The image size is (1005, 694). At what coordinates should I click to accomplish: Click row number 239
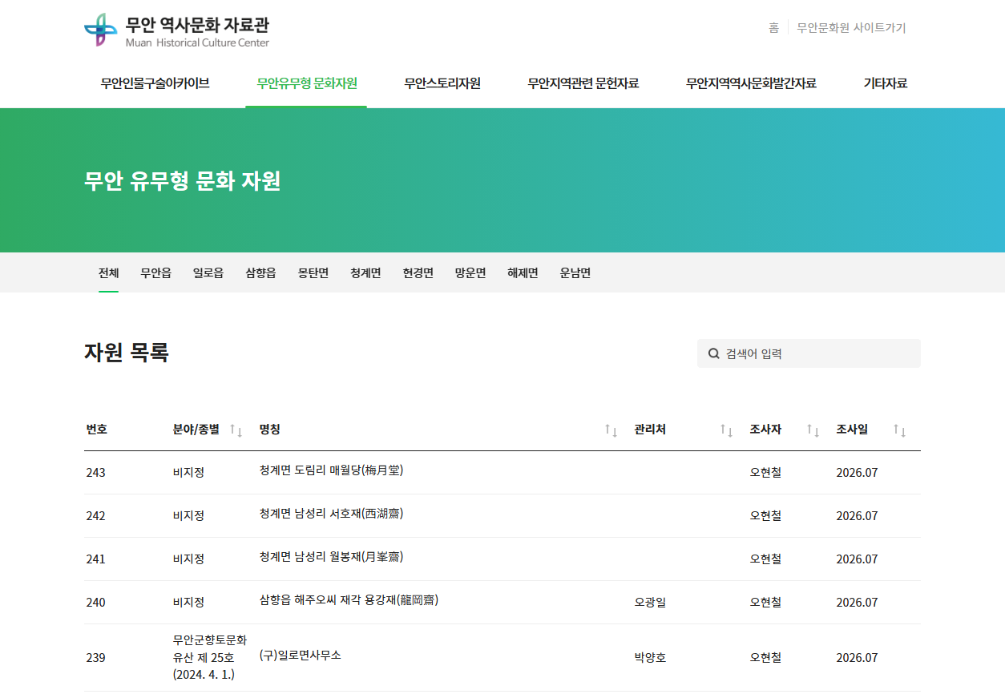[x=96, y=658]
